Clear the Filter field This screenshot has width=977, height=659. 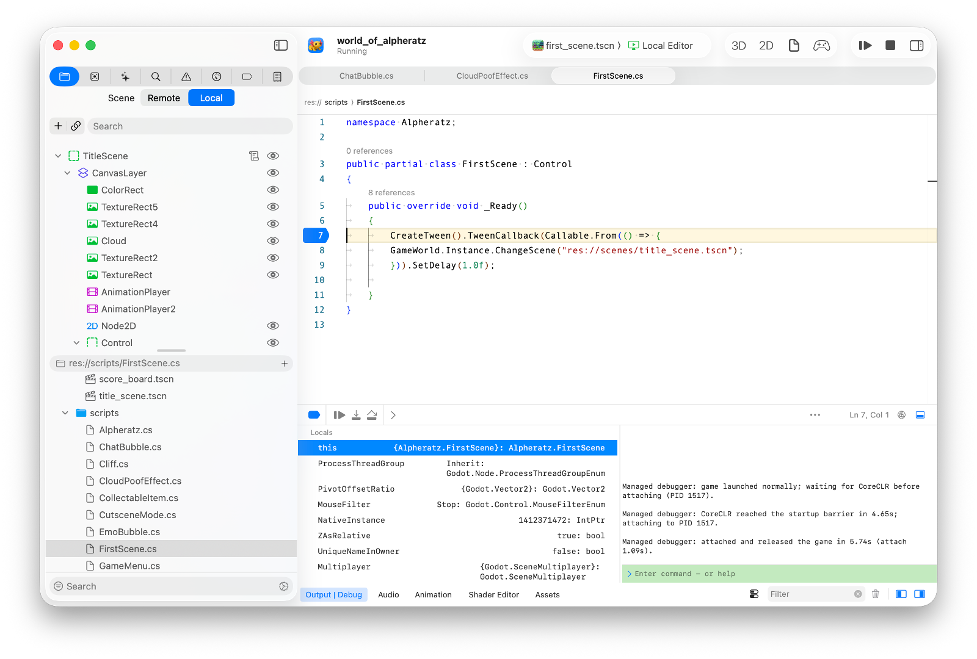click(x=858, y=594)
